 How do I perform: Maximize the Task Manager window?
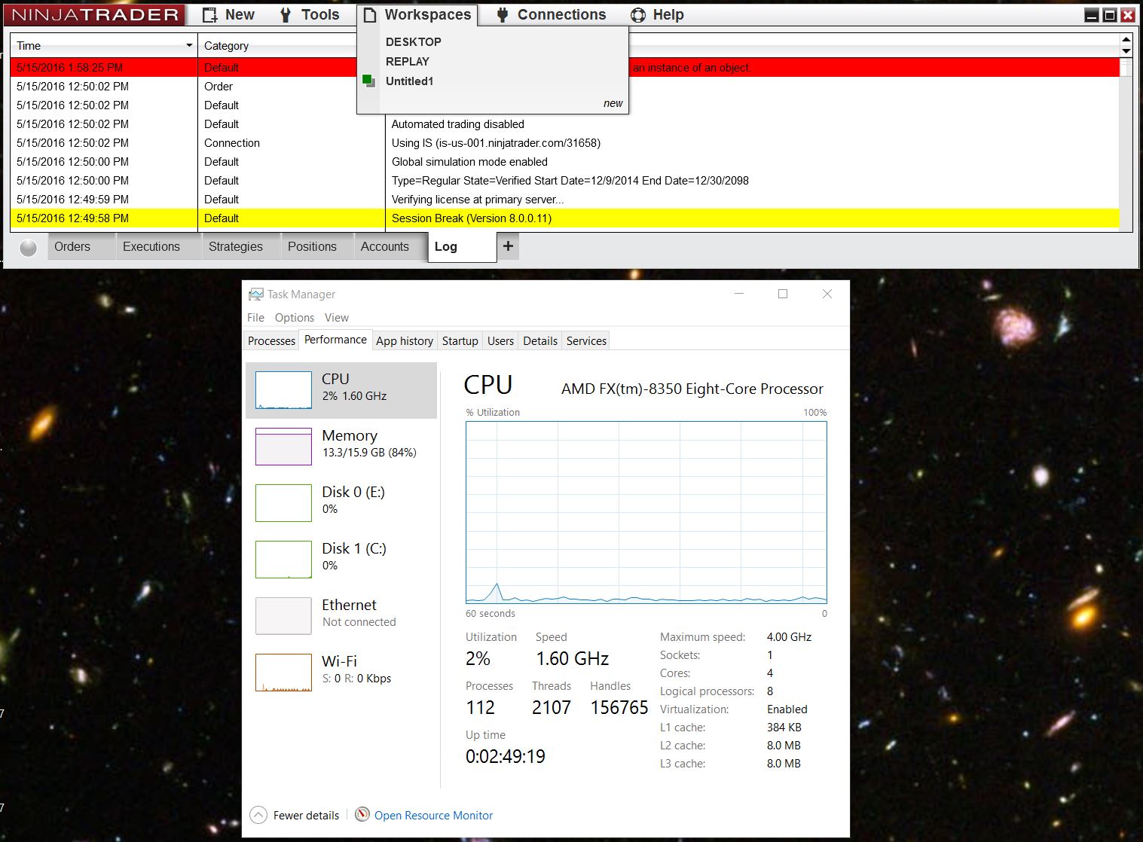783,294
